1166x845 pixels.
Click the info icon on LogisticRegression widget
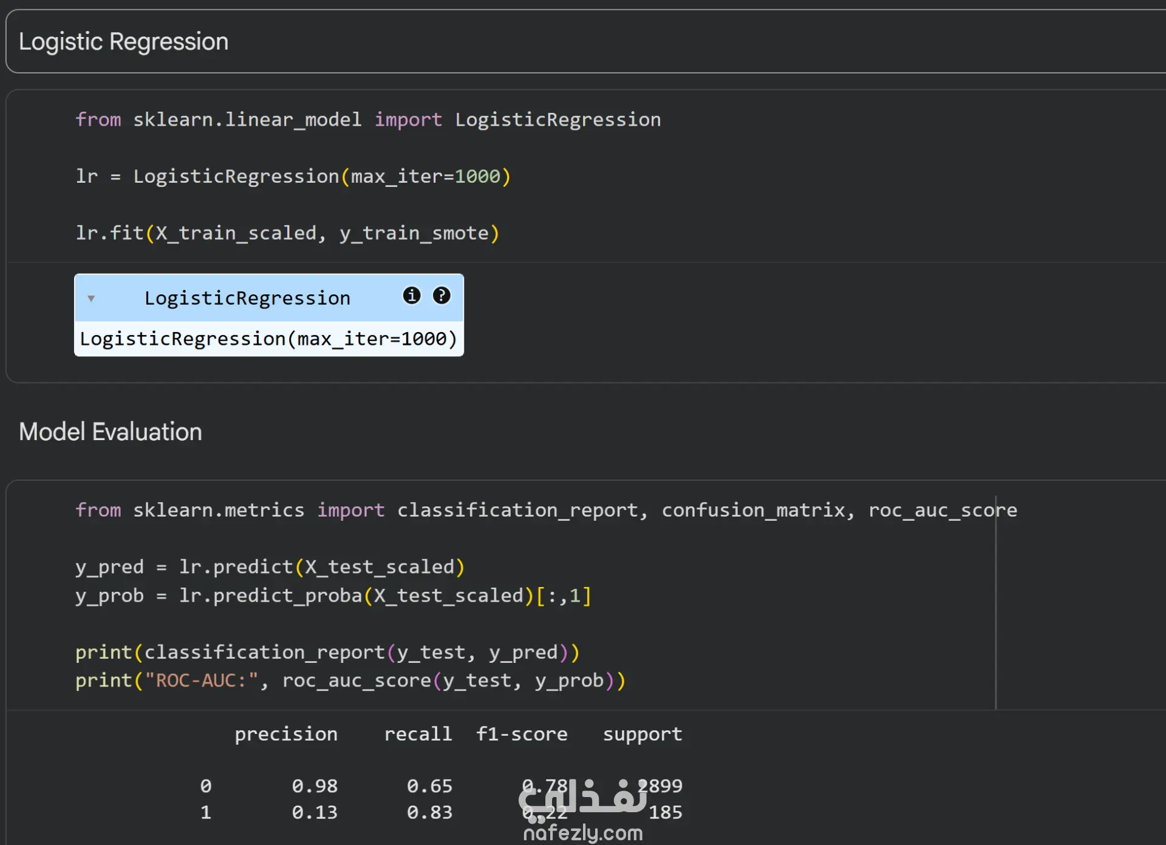412,296
